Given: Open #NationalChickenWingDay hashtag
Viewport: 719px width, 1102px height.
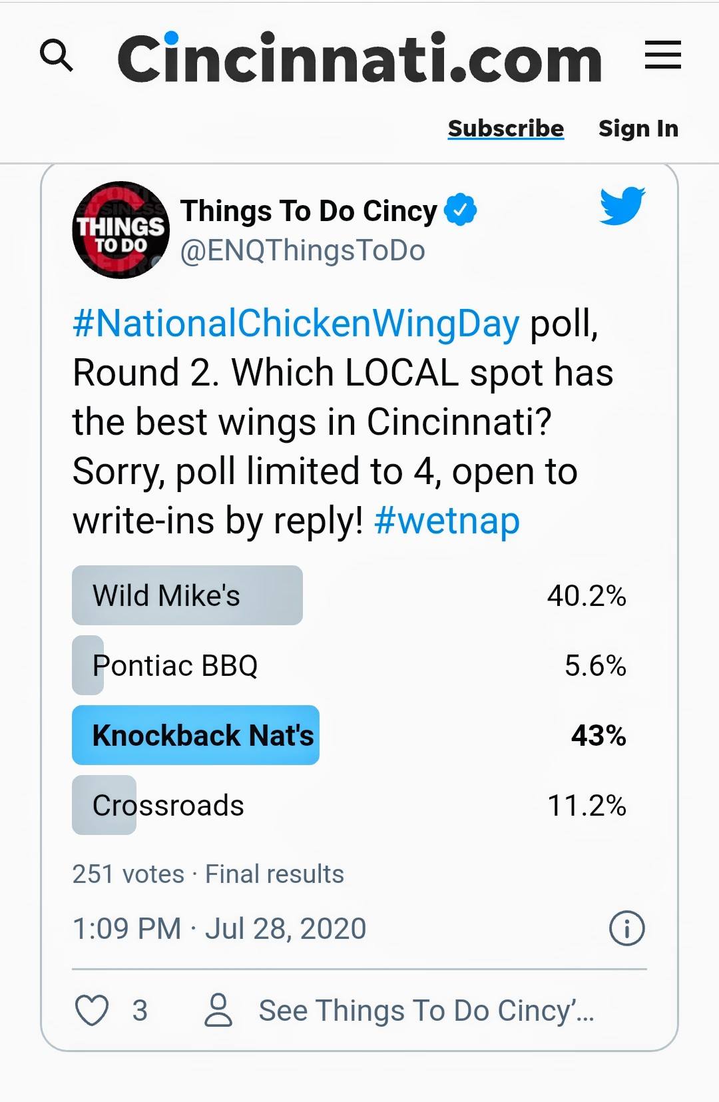Looking at the screenshot, I should (296, 324).
